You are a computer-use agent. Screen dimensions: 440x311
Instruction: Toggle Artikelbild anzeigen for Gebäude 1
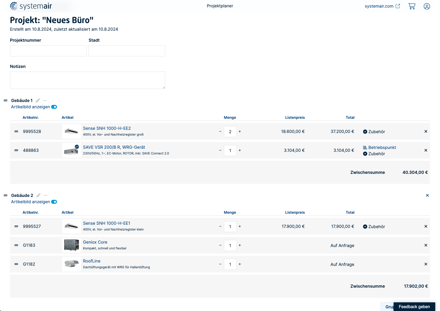[x=54, y=107]
